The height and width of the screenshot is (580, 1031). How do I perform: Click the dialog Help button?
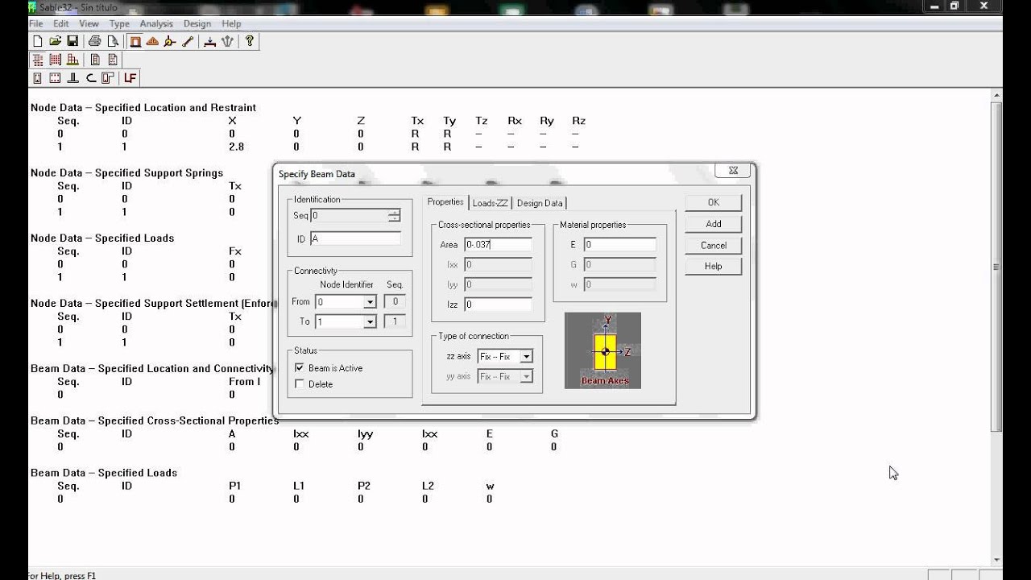pos(714,266)
